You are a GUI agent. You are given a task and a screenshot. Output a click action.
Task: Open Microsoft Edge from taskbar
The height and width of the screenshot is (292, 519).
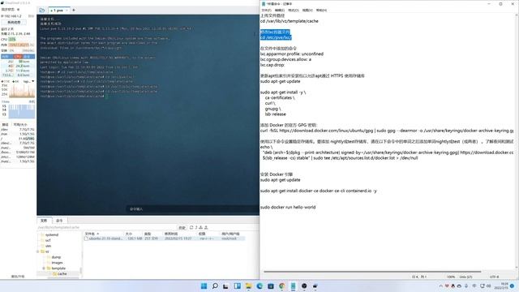coord(259,286)
